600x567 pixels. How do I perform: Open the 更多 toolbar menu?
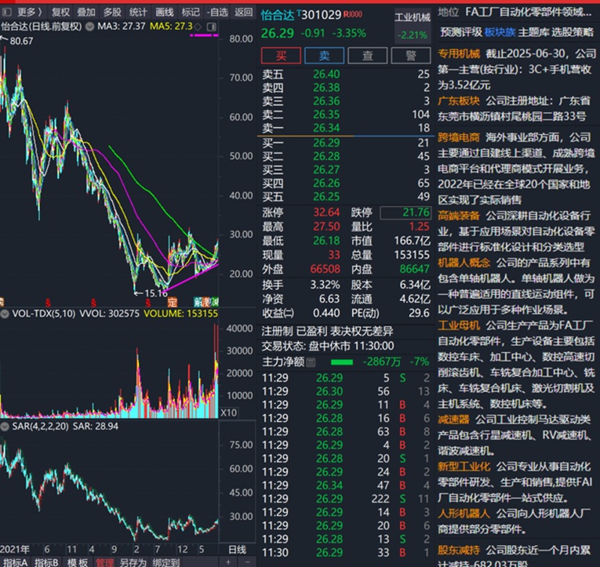(29, 13)
